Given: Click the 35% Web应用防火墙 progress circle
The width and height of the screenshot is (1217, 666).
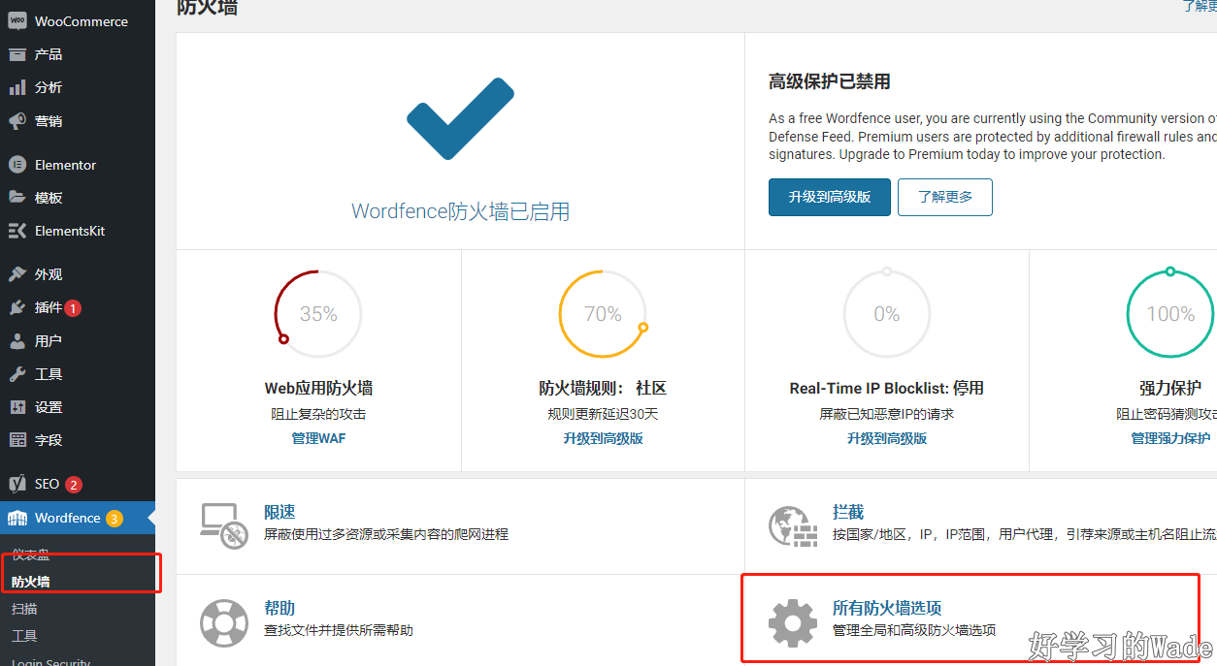Looking at the screenshot, I should click(x=318, y=314).
